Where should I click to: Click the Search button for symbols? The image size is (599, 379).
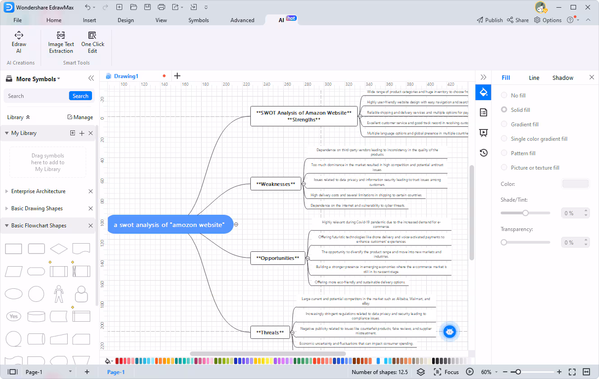point(80,96)
